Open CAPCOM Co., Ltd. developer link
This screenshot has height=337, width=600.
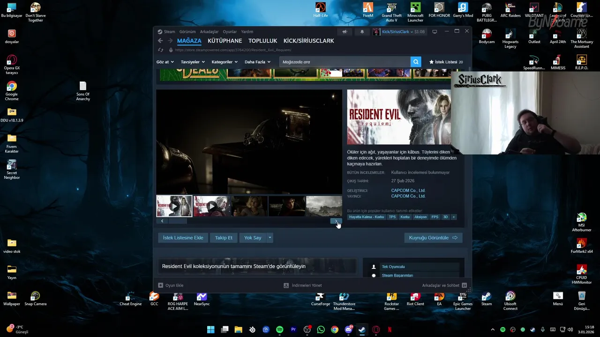click(408, 190)
